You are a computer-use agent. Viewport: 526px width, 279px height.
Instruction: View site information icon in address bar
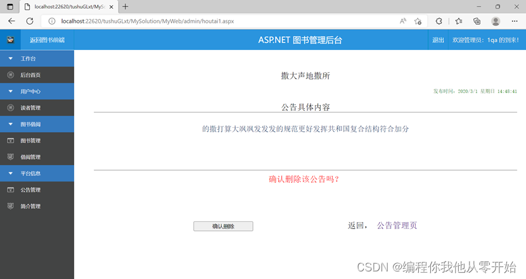(x=52, y=21)
